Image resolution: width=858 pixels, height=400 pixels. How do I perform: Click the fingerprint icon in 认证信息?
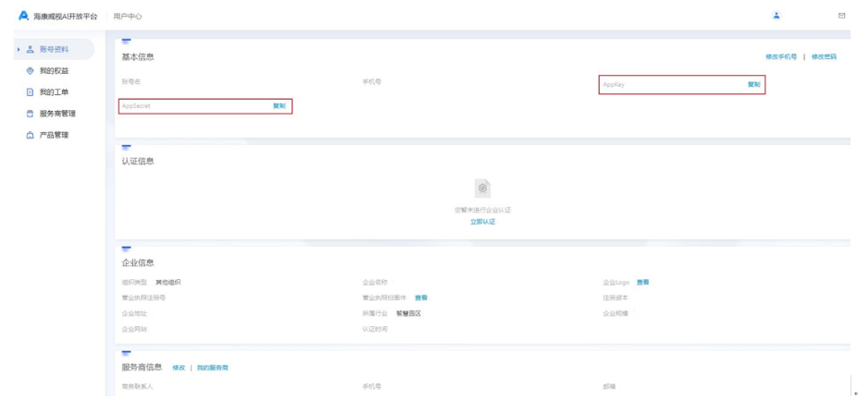482,188
